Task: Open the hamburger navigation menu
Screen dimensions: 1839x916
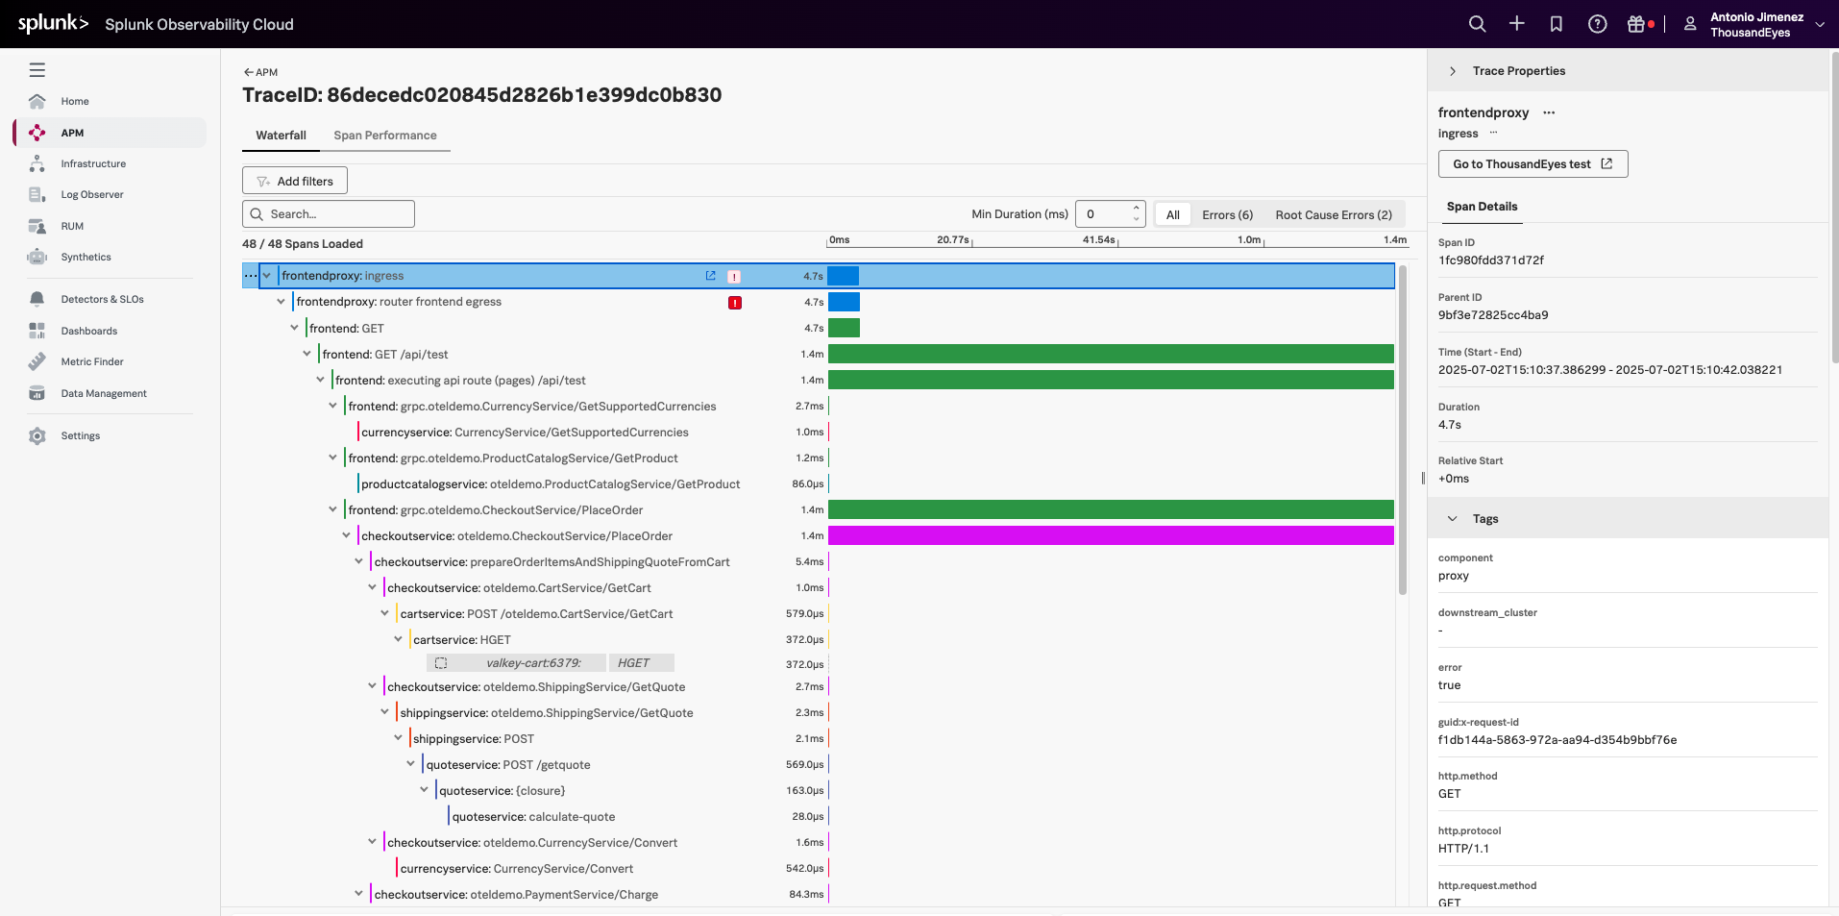Action: 37,70
